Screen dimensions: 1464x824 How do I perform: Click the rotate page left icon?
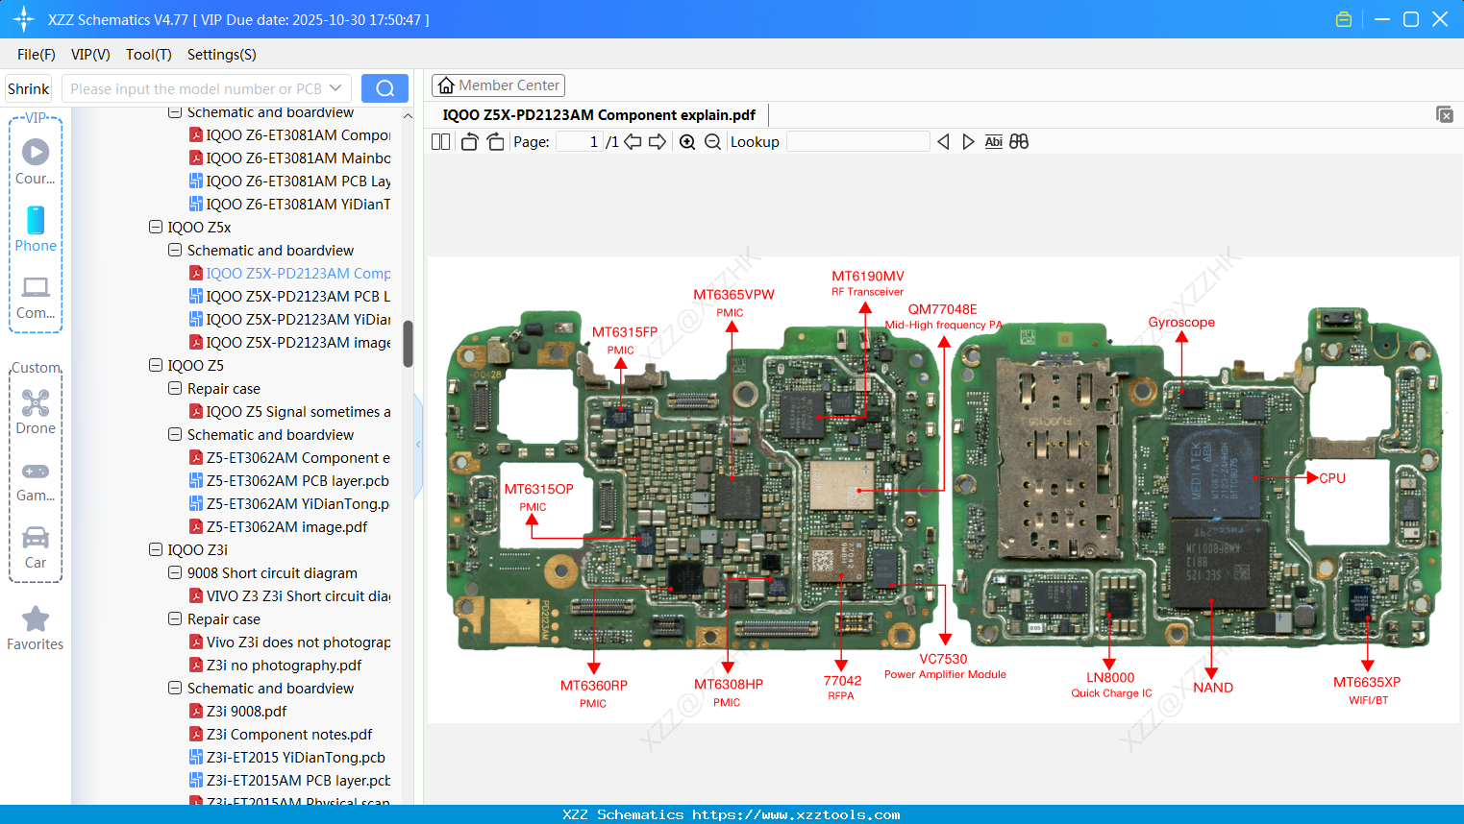coord(468,141)
